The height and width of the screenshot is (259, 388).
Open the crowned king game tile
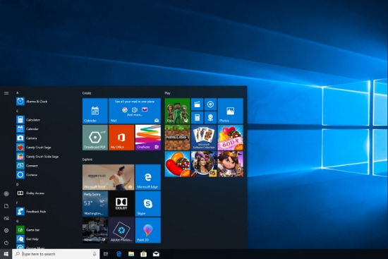231,164
